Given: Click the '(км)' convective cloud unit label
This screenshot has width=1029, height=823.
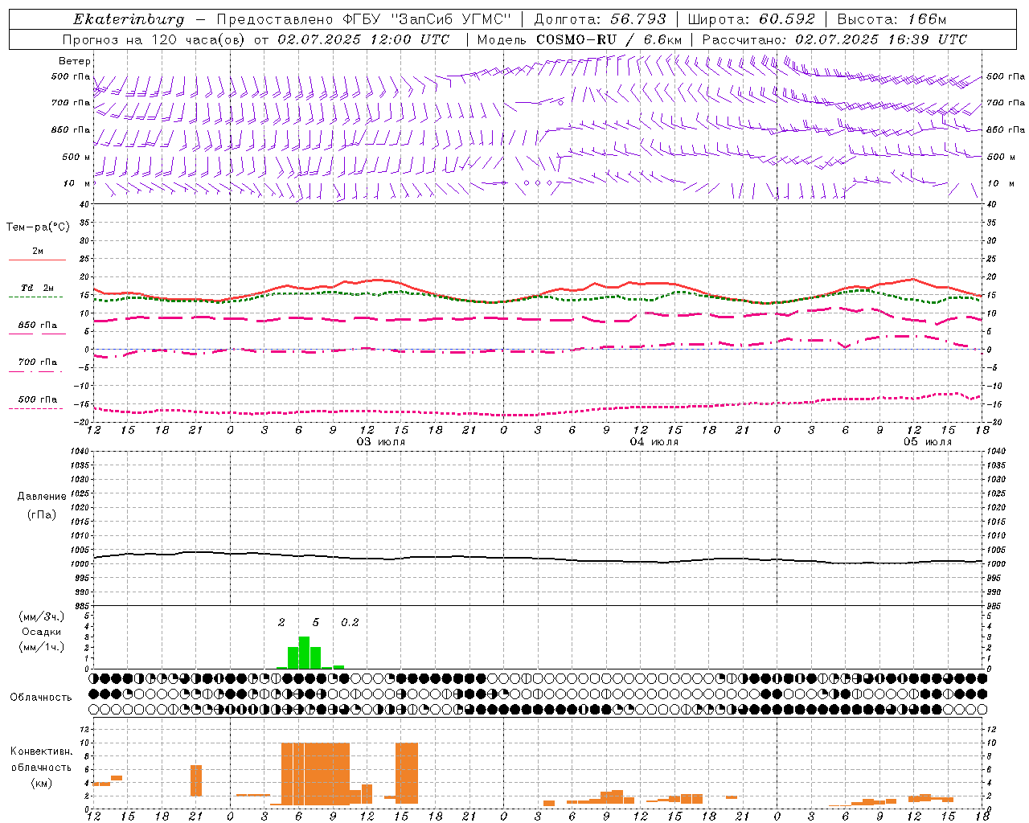Looking at the screenshot, I should point(42,783).
